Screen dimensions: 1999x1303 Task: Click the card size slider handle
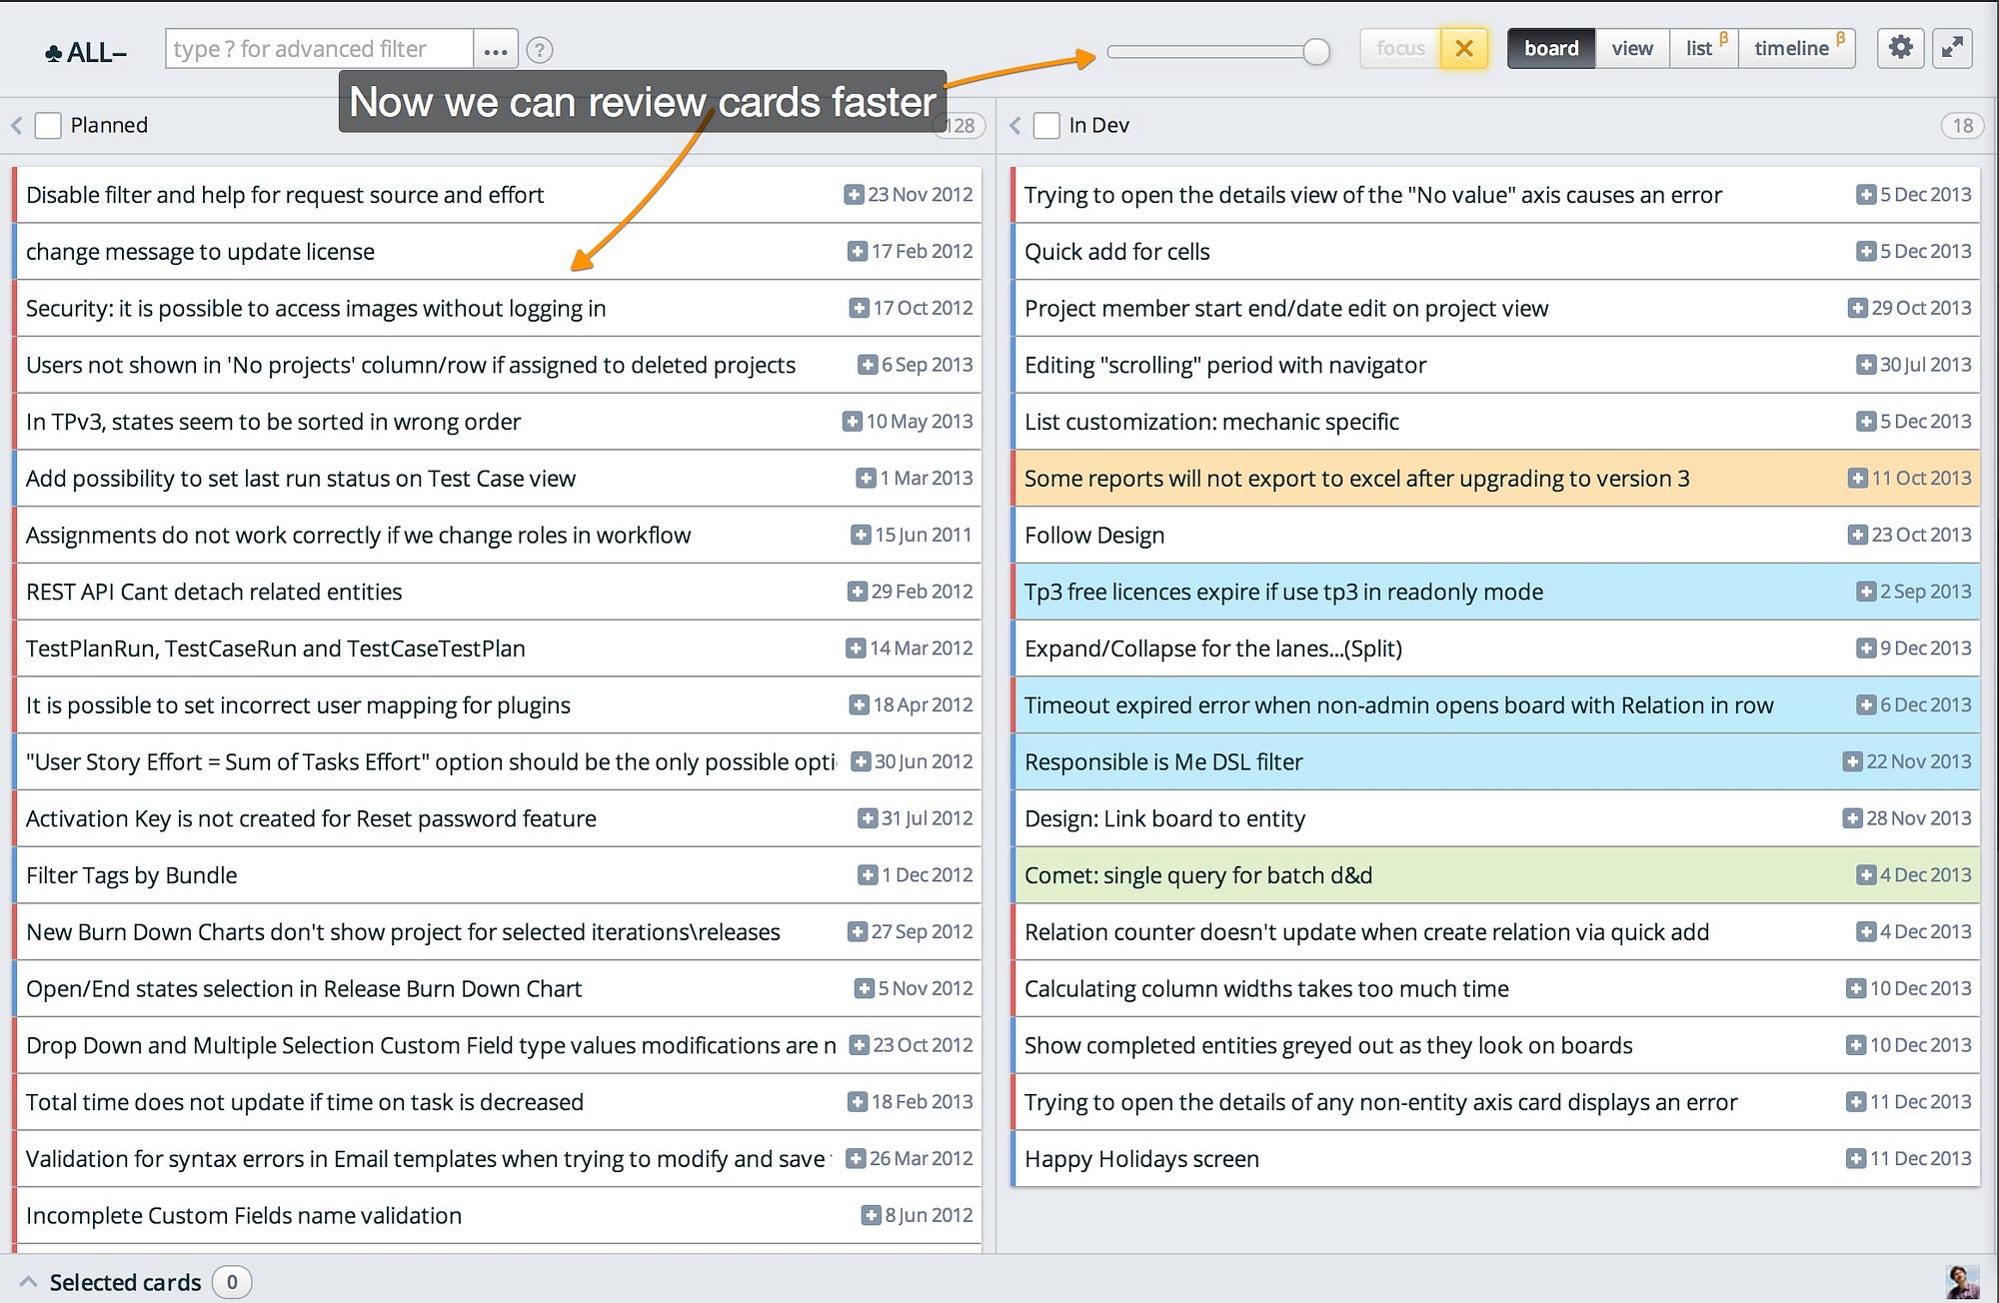(1316, 52)
